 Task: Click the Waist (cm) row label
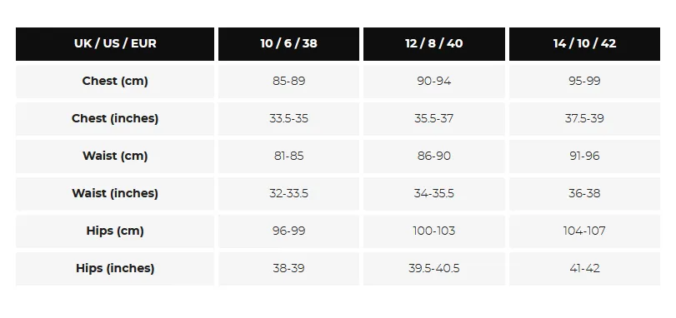tap(115, 157)
